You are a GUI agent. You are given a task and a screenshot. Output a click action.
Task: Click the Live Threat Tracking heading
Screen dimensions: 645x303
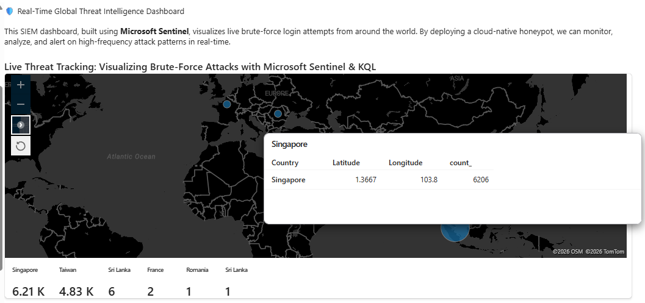[x=190, y=66]
